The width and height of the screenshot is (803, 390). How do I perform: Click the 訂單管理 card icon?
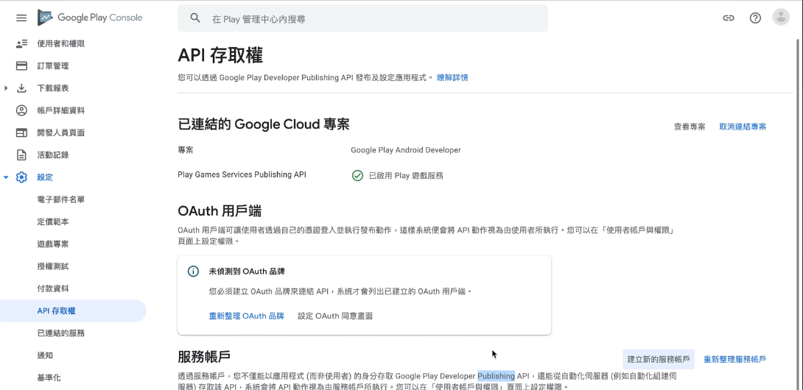21,66
